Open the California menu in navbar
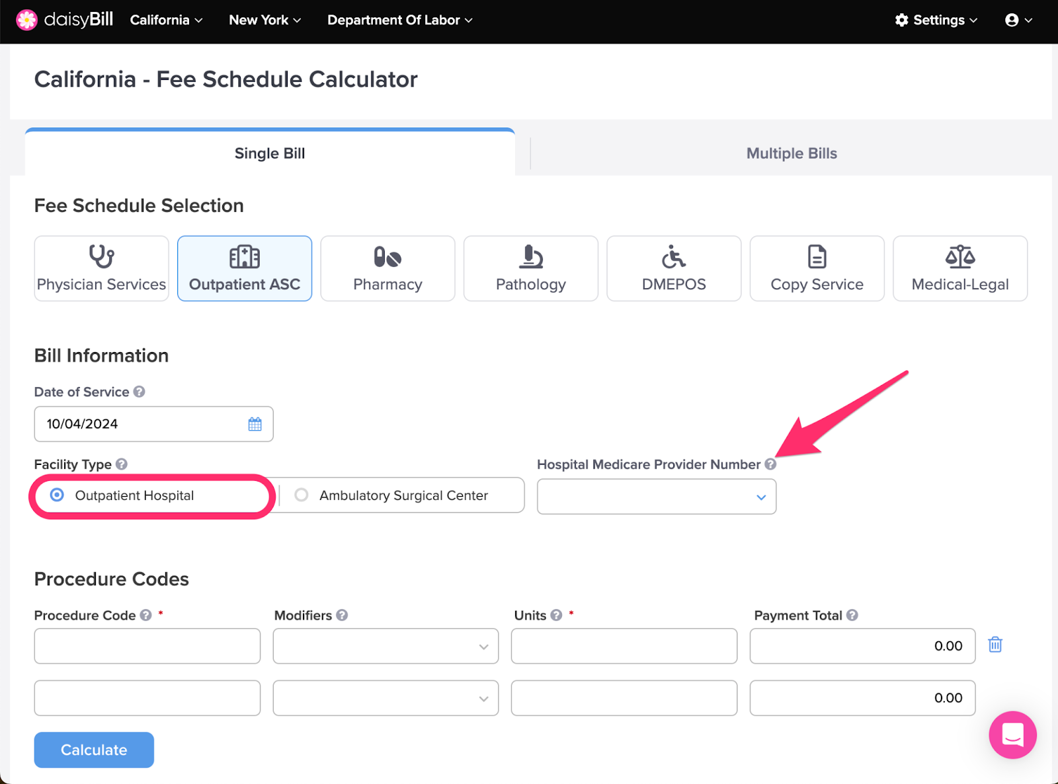The width and height of the screenshot is (1058, 784). (x=166, y=20)
